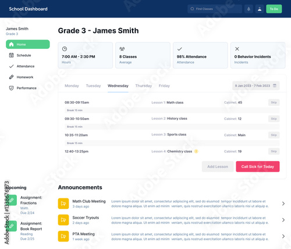Screen dimensions: 291x249
Task: Click Cabinet: 45 room label
Action: 233,102
